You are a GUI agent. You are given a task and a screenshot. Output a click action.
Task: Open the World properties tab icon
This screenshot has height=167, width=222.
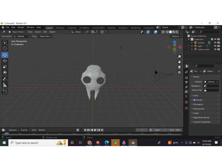[x=186, y=96]
